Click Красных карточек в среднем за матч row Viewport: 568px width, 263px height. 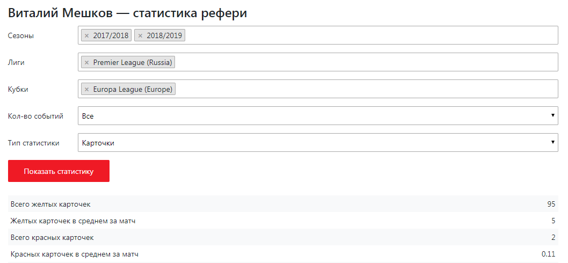pos(282,254)
